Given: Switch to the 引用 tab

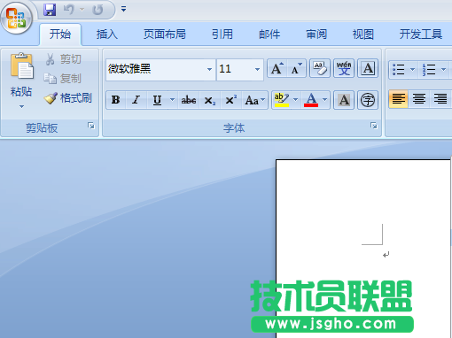Looking at the screenshot, I should [x=222, y=35].
